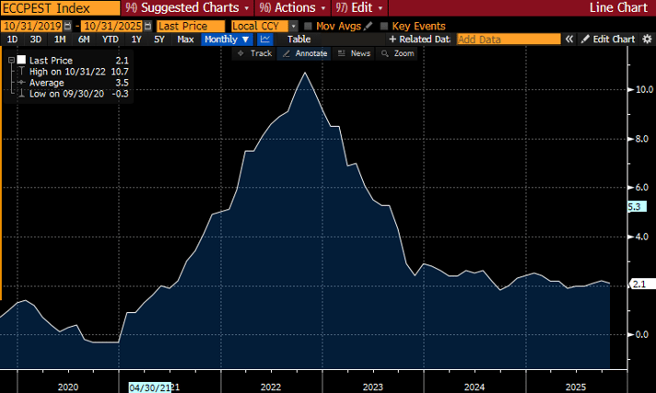Screen dimensions: 656x393
Task: Click the double-chevron collapse icon near Add Data
Action: [569, 40]
